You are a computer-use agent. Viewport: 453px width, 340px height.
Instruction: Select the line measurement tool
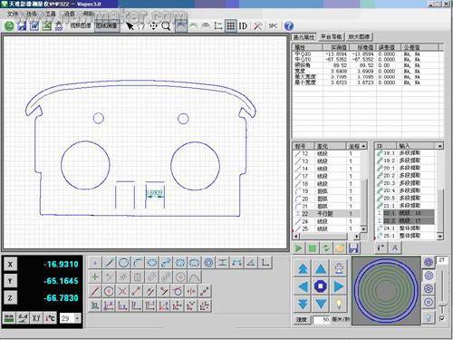pyautogui.click(x=110, y=263)
